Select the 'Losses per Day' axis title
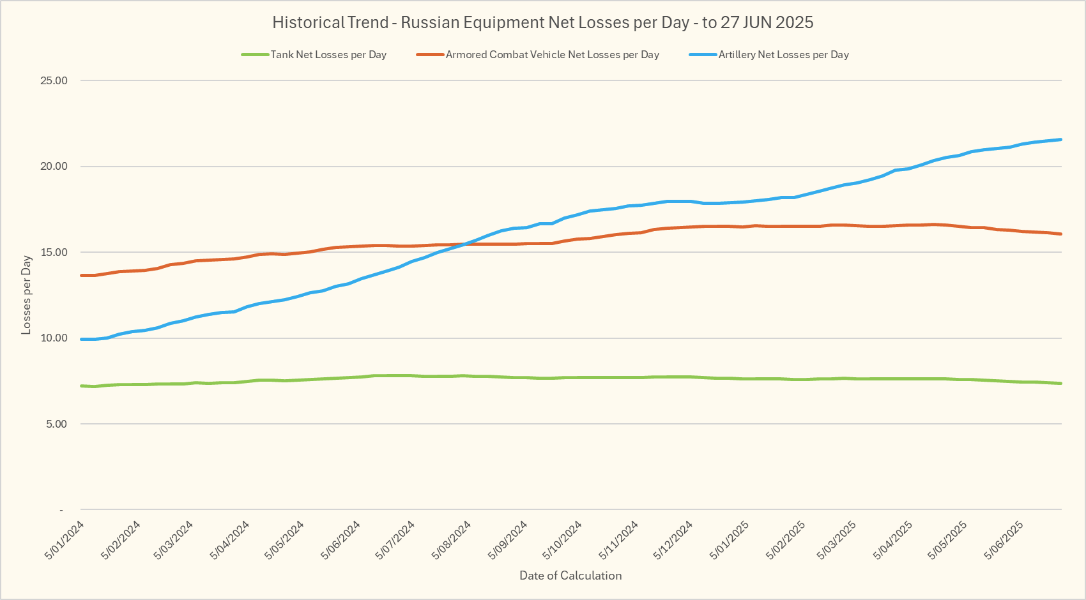1086x600 pixels. pyautogui.click(x=26, y=295)
